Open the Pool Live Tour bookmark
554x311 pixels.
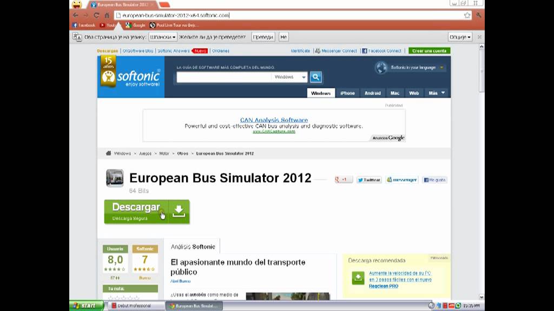174,25
